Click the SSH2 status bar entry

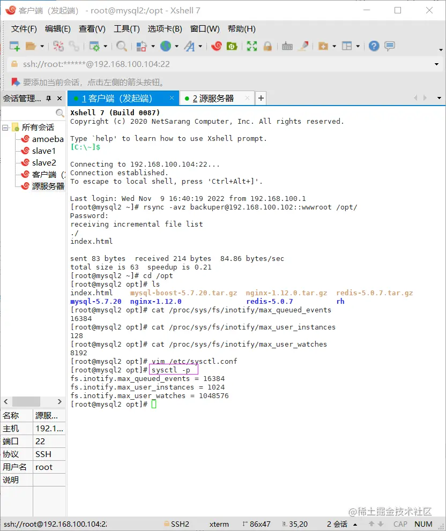click(176, 524)
